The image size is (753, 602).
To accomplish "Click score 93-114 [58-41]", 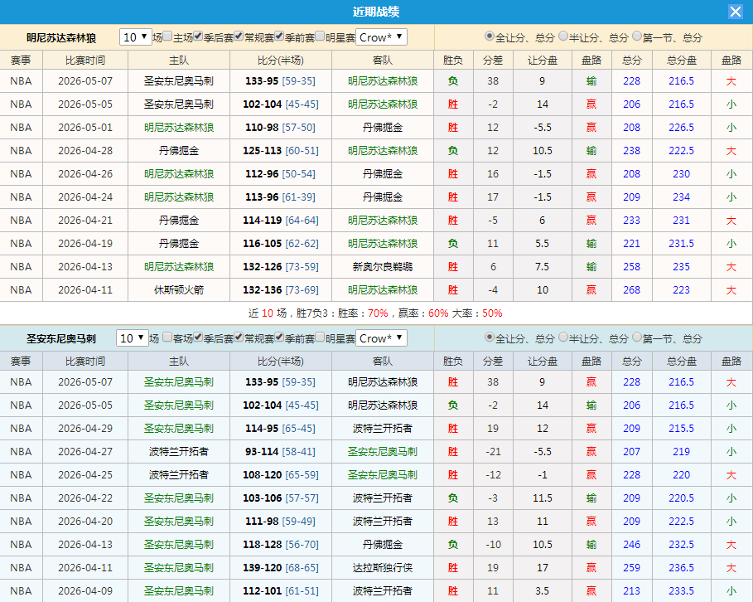I will (x=281, y=451).
